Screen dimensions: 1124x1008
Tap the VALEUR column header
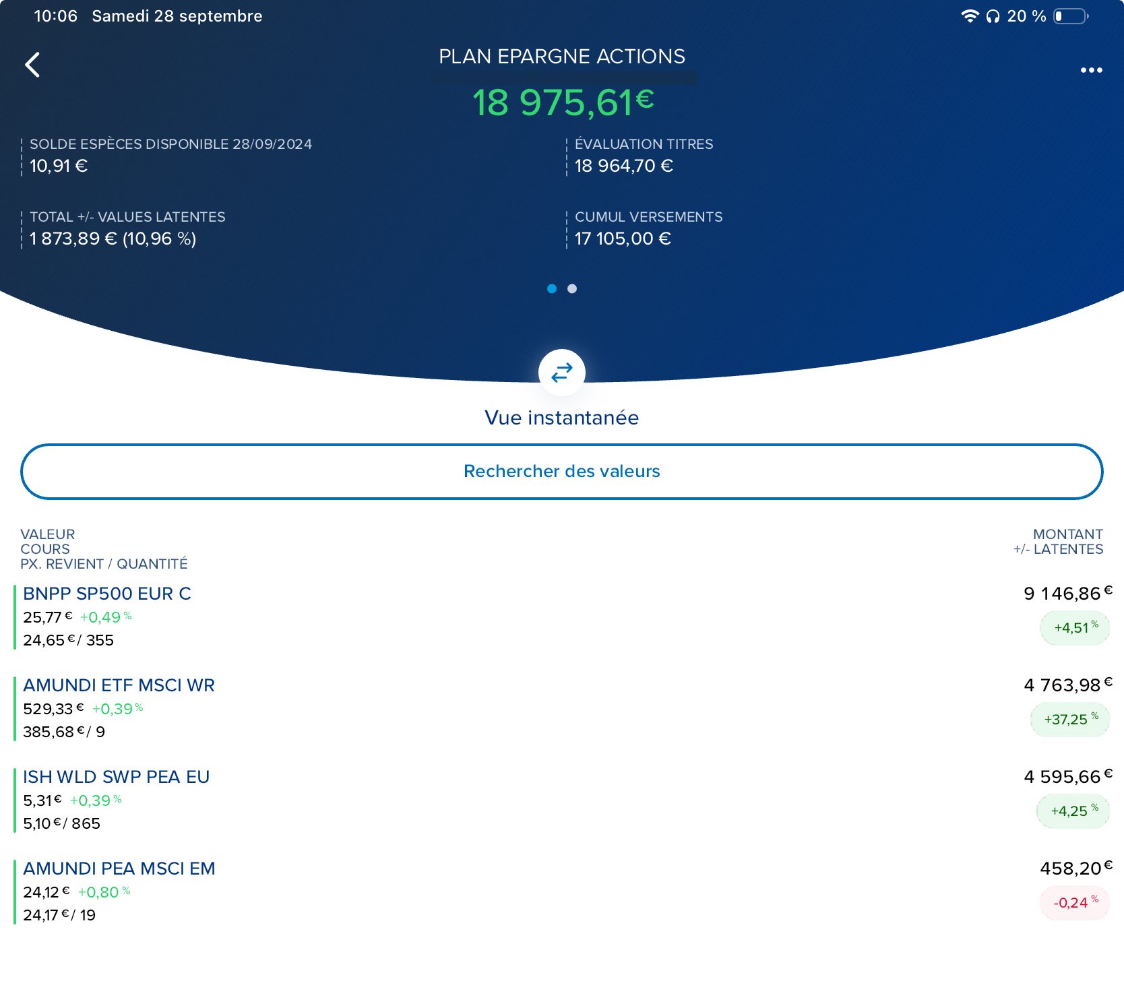pyautogui.click(x=48, y=534)
